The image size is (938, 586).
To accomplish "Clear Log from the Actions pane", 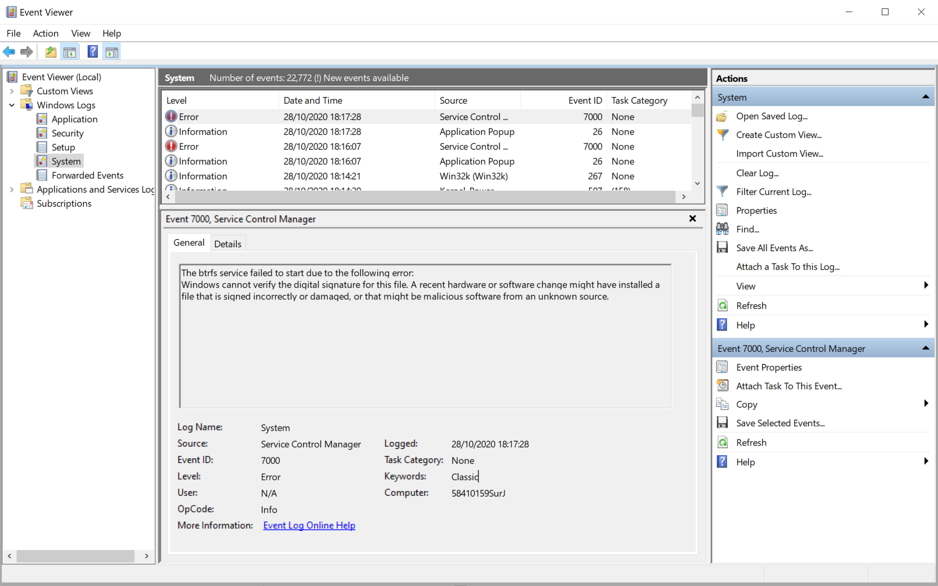I will tap(757, 173).
